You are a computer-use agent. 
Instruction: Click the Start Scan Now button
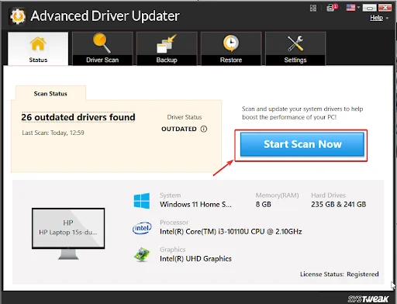click(302, 144)
